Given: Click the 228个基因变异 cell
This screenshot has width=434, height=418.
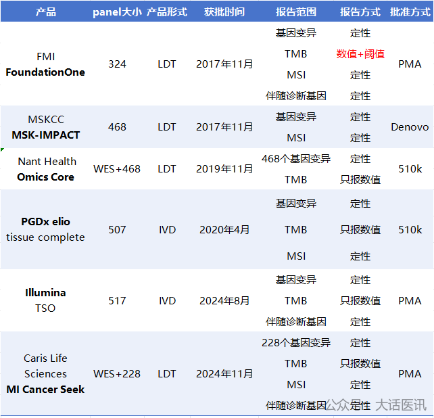Looking at the screenshot, I should point(296,343).
